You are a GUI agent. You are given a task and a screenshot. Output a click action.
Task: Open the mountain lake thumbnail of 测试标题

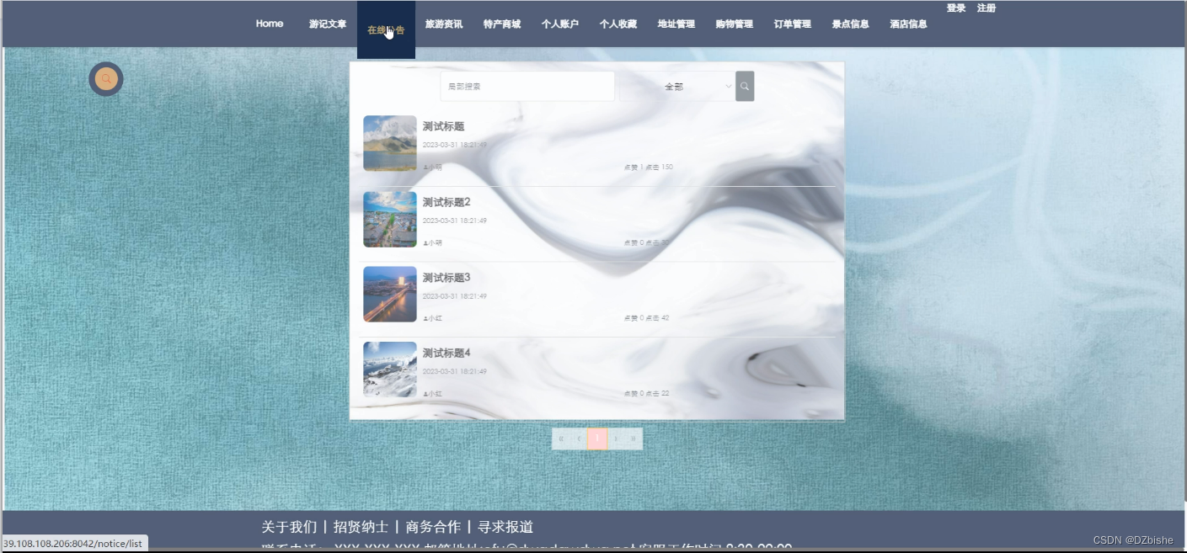click(390, 143)
